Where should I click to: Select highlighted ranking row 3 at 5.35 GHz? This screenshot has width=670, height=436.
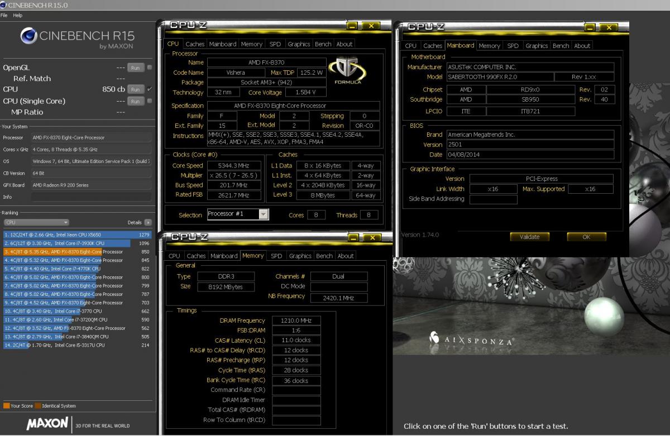78,252
